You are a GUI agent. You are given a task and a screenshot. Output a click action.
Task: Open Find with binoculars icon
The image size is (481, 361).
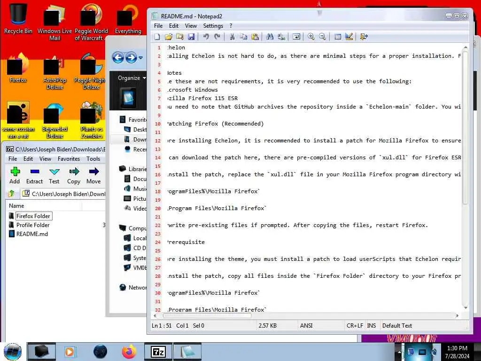click(270, 37)
